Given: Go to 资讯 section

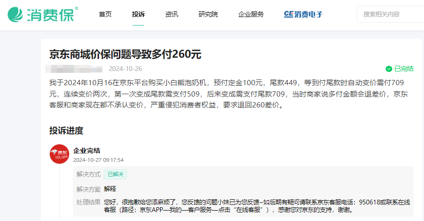Looking at the screenshot, I should point(171,14).
